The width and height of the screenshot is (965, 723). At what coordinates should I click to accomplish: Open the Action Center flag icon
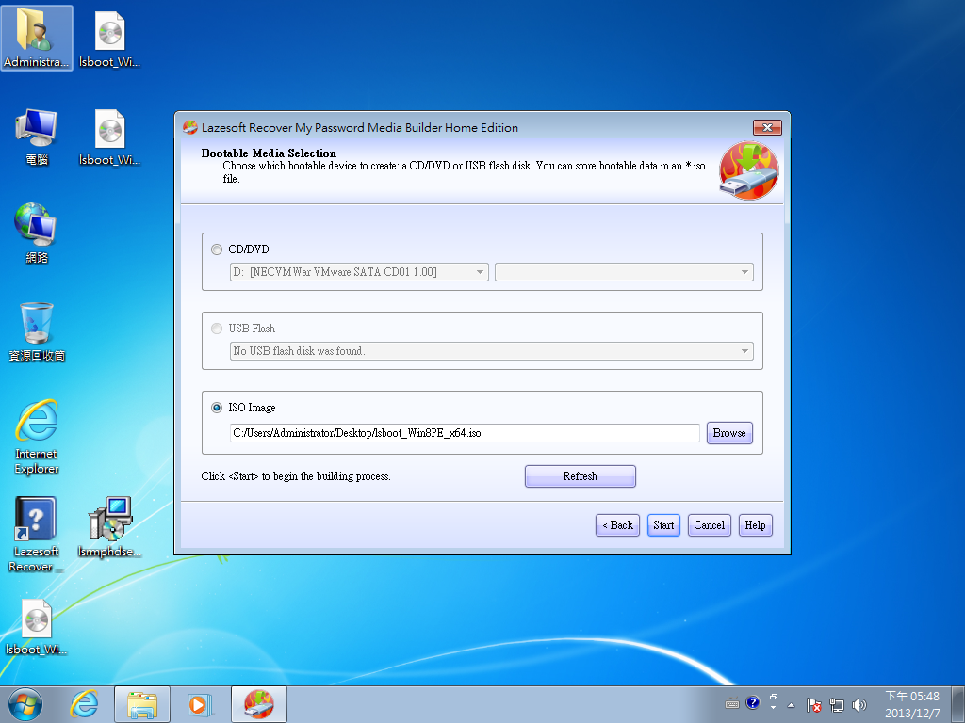[813, 705]
